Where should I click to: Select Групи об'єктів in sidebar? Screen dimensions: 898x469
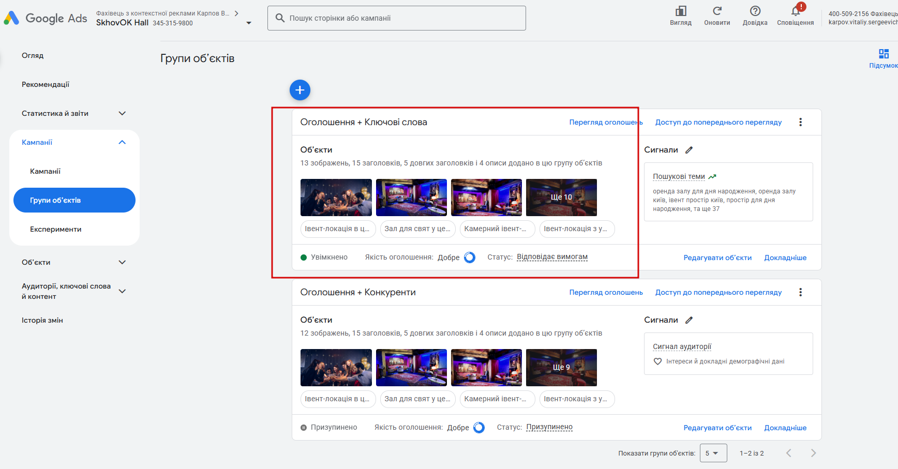click(74, 200)
